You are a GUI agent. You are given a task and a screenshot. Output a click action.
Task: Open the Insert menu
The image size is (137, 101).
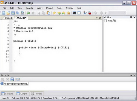pos(39,8)
